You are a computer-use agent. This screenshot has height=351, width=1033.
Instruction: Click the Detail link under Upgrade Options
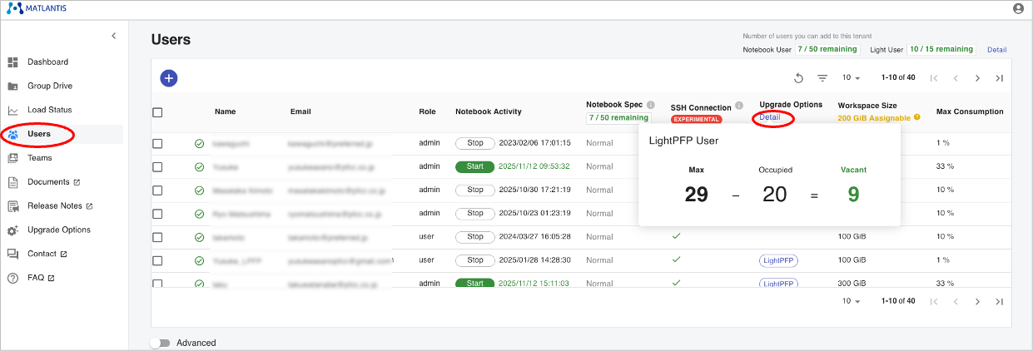coord(770,117)
